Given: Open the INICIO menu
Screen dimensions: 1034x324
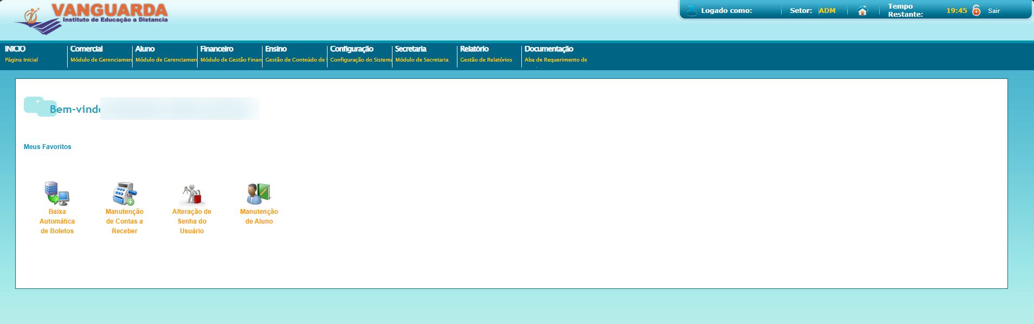Looking at the screenshot, I should point(15,49).
